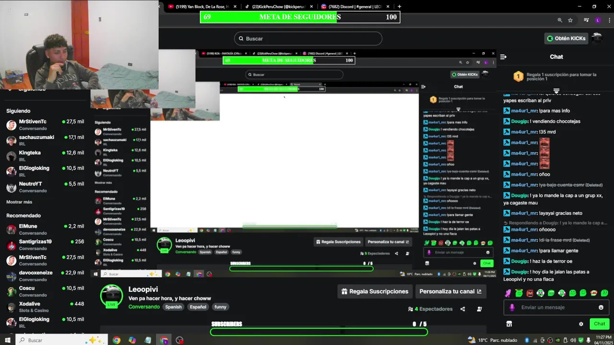Click Regala Suscripciones button

pos(375,291)
